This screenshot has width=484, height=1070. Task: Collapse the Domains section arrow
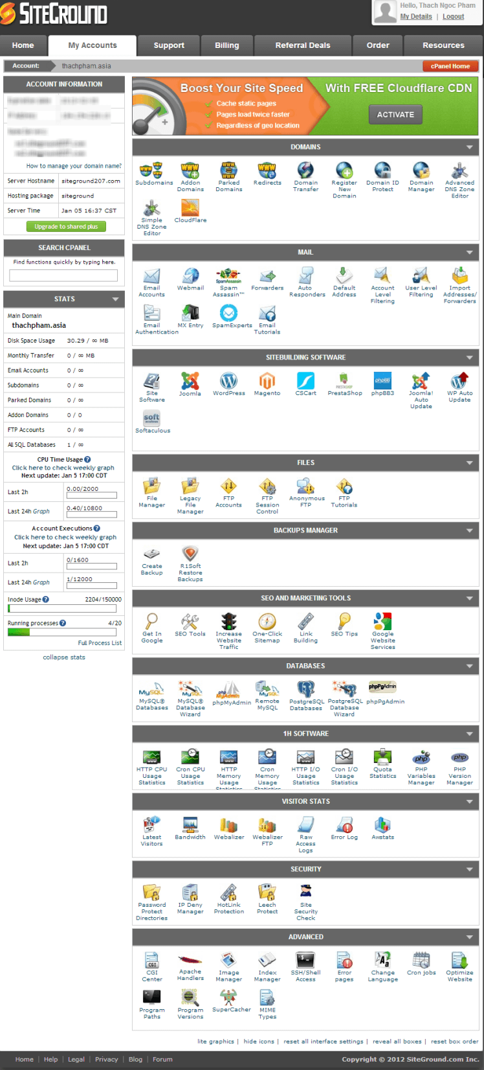[469, 148]
